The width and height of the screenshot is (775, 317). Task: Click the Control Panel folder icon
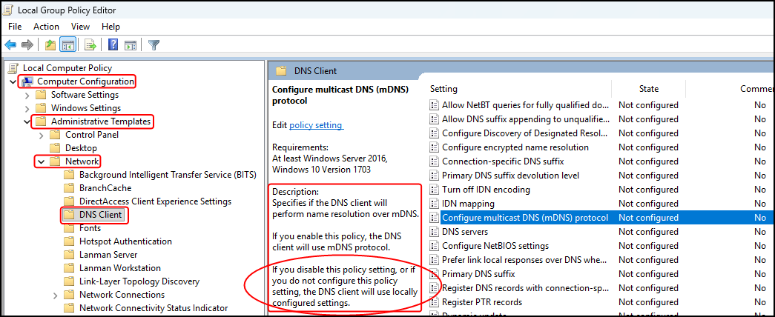pyautogui.click(x=55, y=135)
